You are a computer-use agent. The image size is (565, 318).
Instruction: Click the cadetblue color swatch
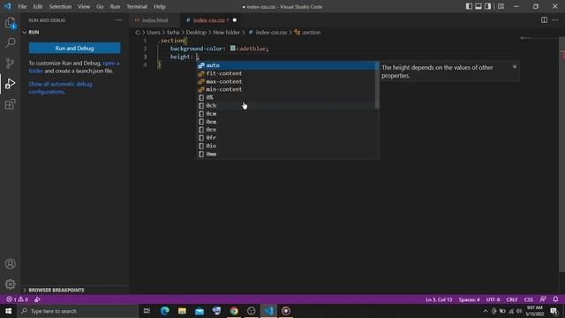pos(233,48)
